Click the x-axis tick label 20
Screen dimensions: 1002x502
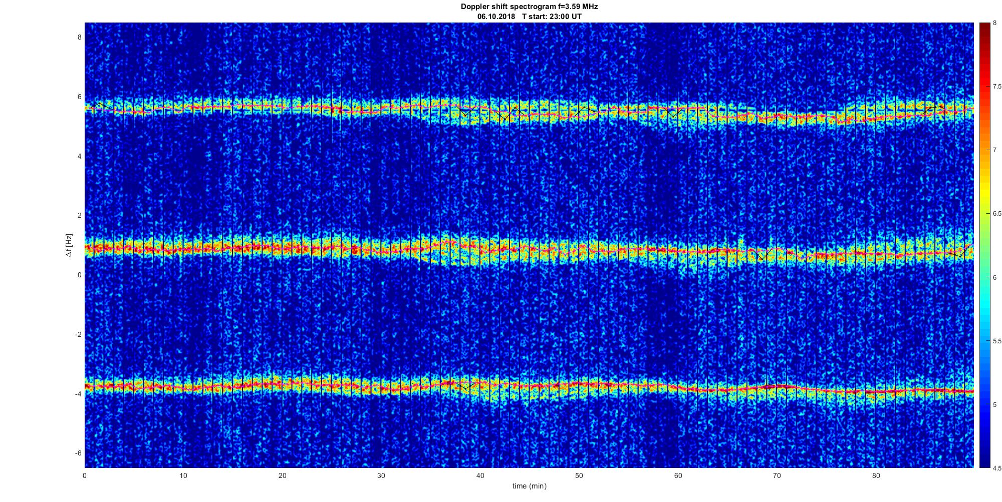[283, 475]
